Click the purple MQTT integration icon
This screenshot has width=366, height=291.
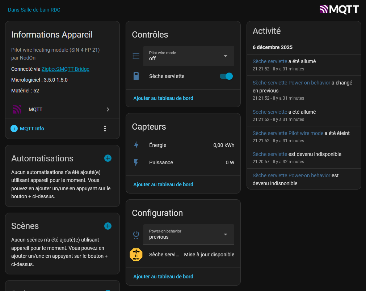(x=17, y=109)
